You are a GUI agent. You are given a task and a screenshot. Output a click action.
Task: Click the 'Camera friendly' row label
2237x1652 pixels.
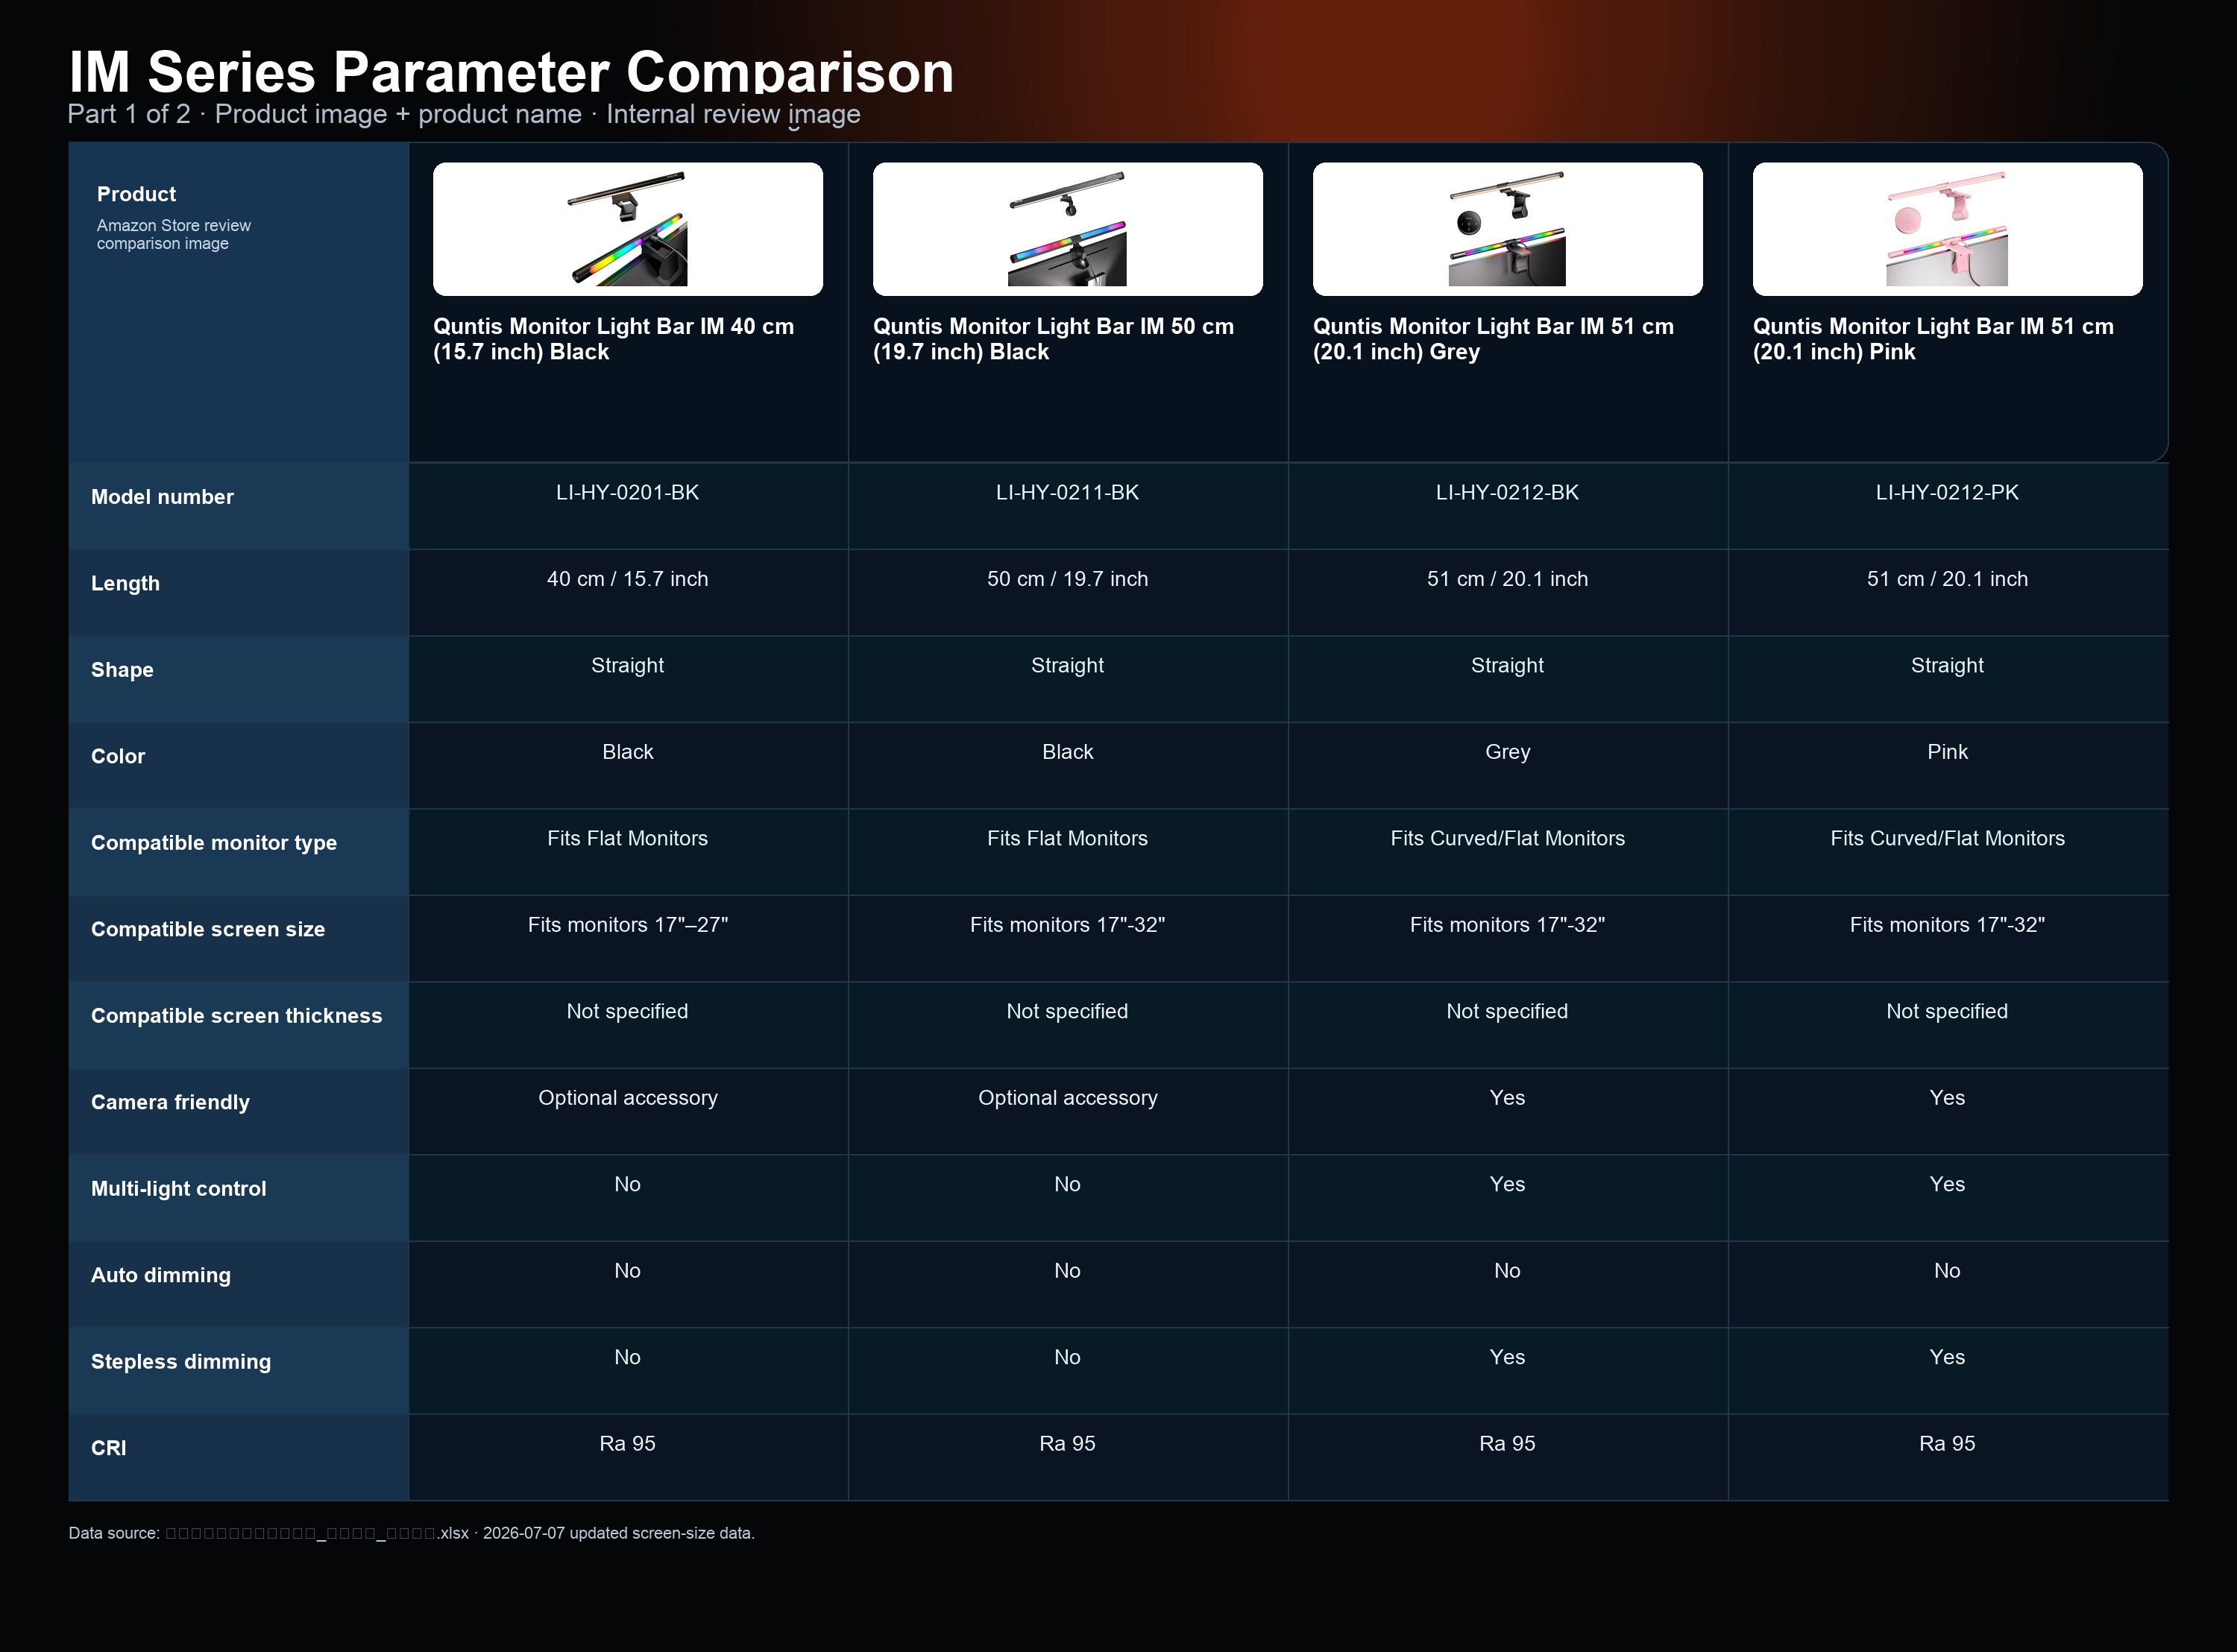(170, 1102)
